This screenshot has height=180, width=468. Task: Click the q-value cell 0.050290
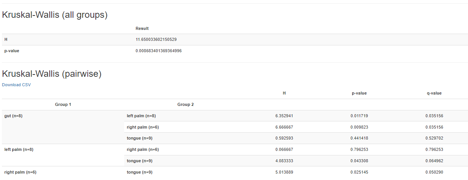pos(434,172)
